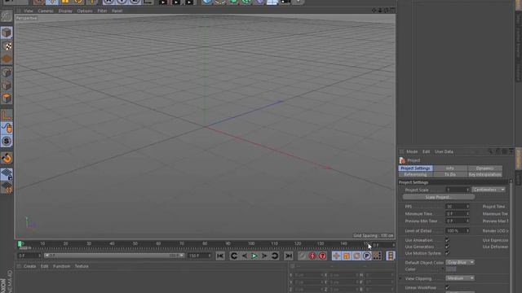522x293 pixels.
Task: Toggle the Enable Snap S icon
Action: point(7,141)
